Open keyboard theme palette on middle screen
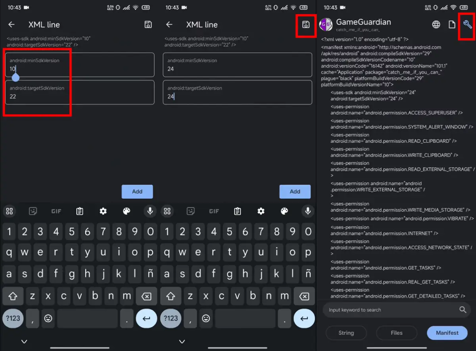The width and height of the screenshot is (476, 351). tap(284, 211)
